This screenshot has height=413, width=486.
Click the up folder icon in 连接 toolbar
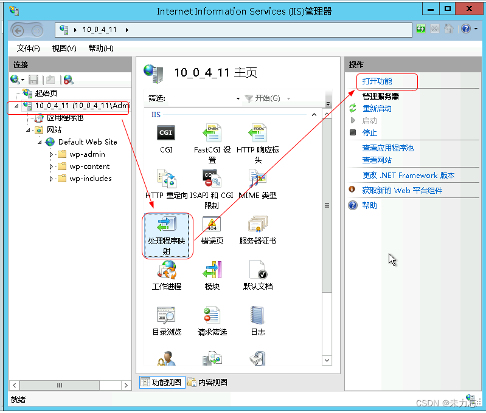(x=50, y=80)
